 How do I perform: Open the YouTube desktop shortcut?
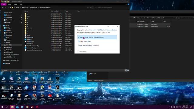point(50,97)
